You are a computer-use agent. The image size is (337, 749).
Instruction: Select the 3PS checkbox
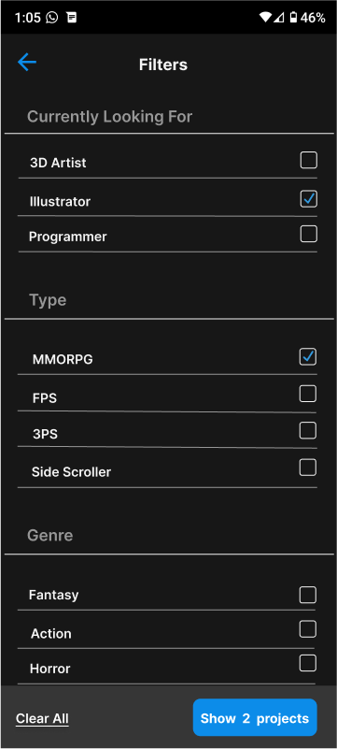click(307, 430)
